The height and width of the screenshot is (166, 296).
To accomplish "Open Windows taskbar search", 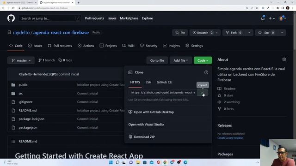I will coord(117,162).
